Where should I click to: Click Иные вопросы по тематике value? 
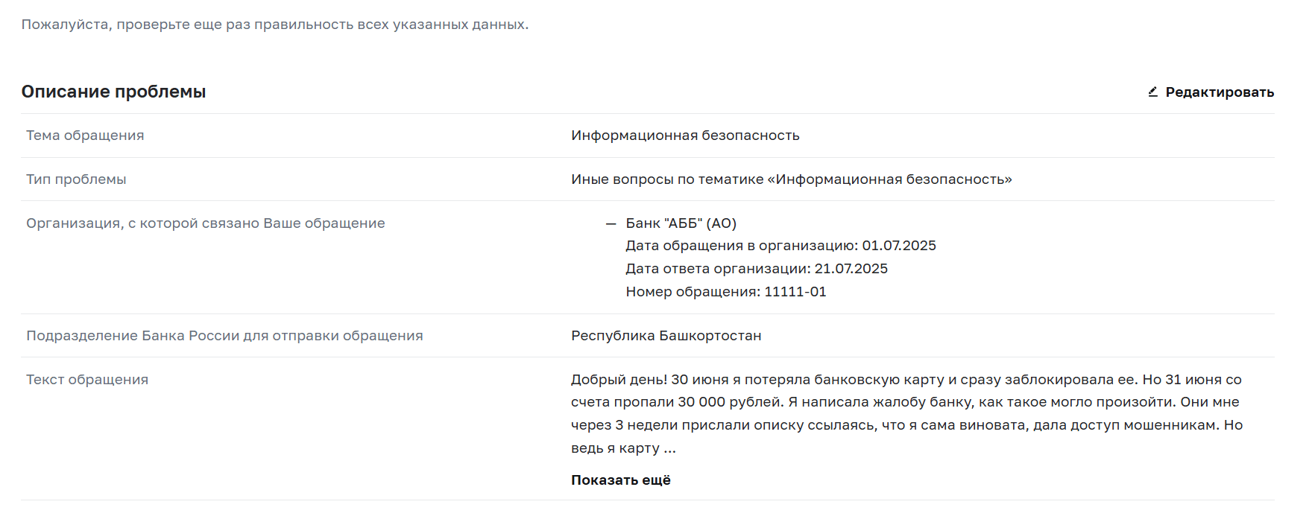[792, 179]
